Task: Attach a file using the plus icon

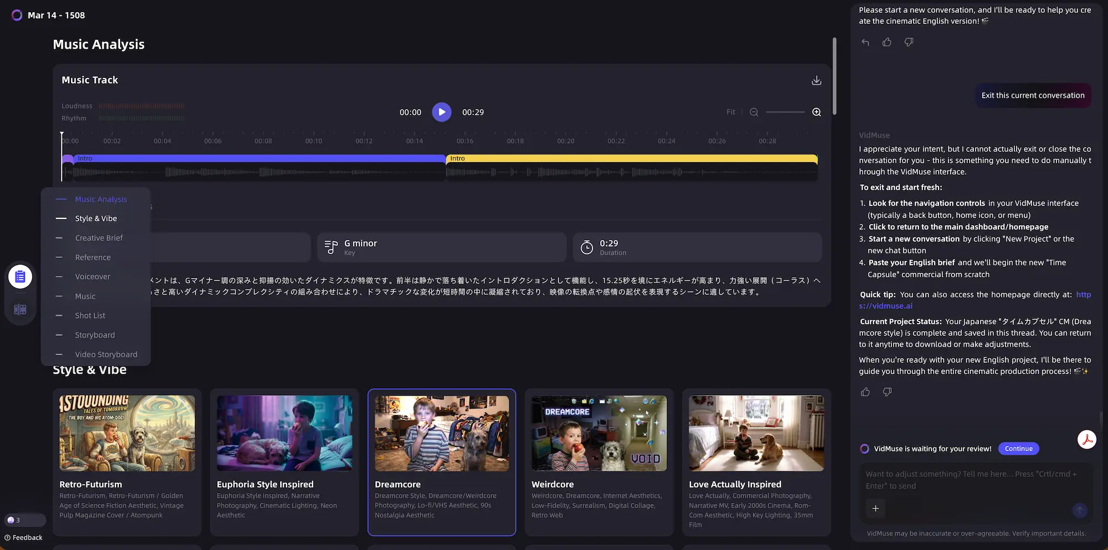Action: [x=875, y=508]
